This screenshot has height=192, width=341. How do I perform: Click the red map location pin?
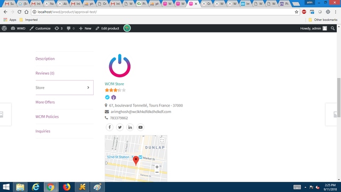pyautogui.click(x=136, y=161)
